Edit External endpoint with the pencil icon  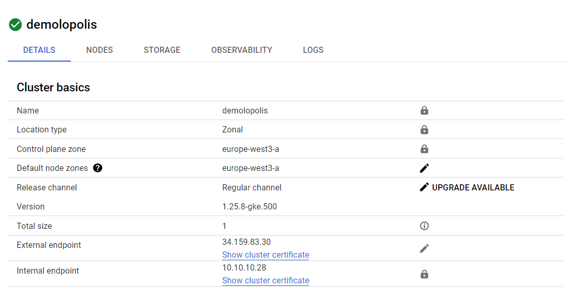pos(424,248)
